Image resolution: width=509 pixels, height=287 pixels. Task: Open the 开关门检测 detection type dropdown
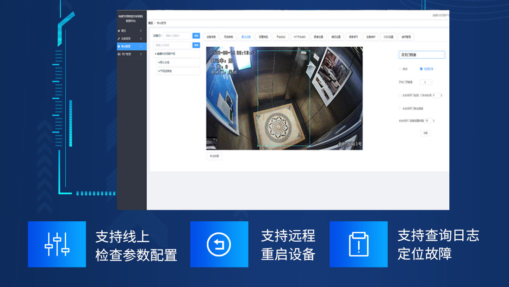(422, 55)
